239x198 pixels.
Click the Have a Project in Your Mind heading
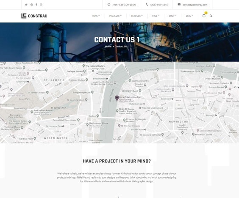117,161
